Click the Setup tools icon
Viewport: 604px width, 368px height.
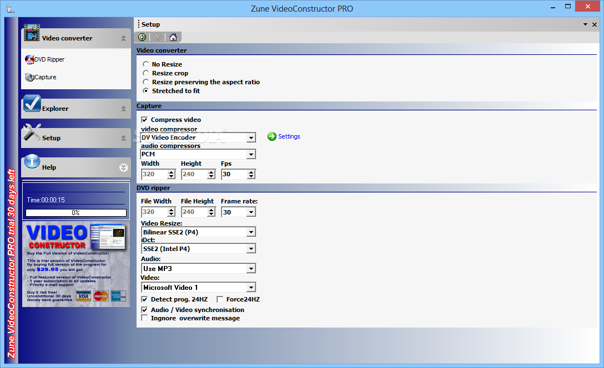click(32, 132)
